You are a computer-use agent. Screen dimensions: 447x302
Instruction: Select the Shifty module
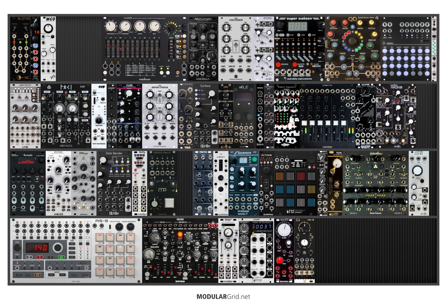coord(140,183)
